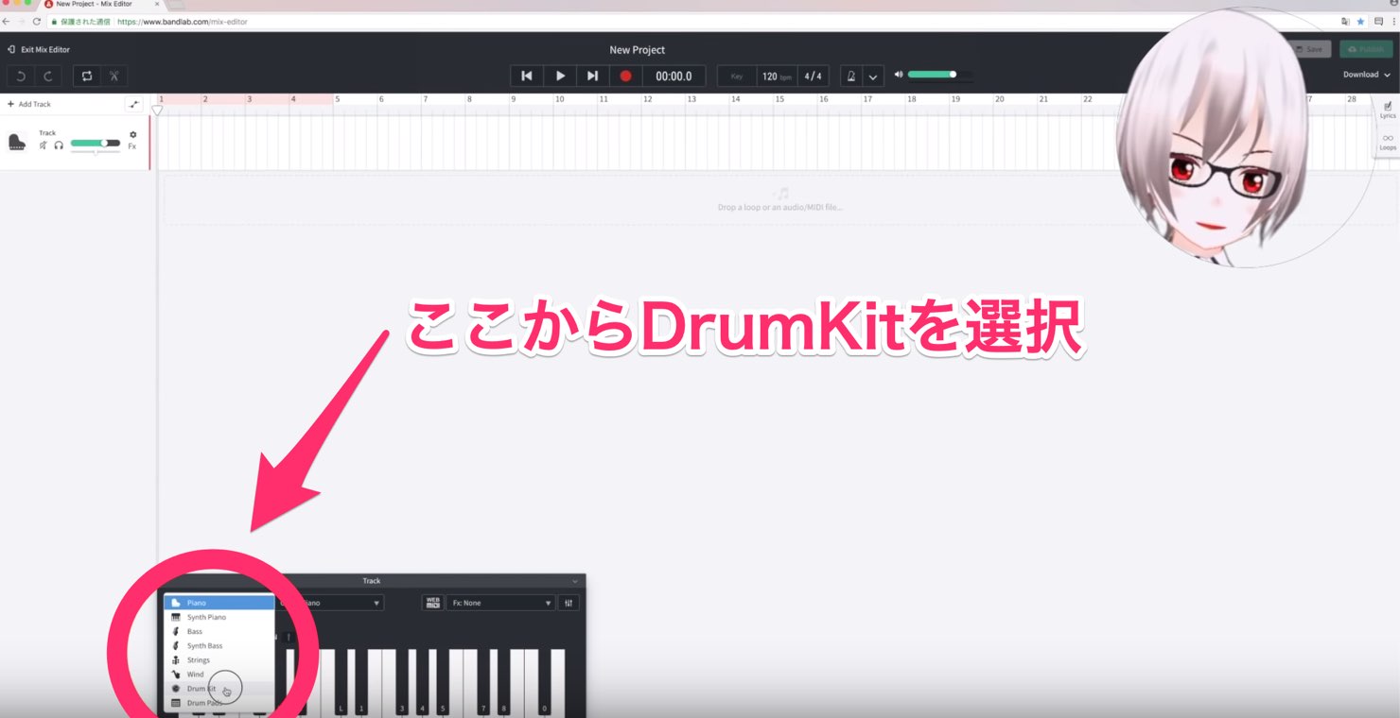
Task: Rename the New Project title
Action: (x=637, y=50)
